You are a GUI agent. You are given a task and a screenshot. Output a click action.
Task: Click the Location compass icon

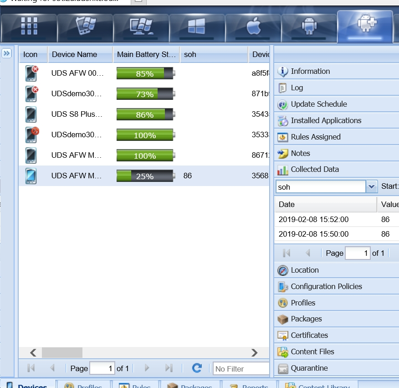tap(283, 270)
